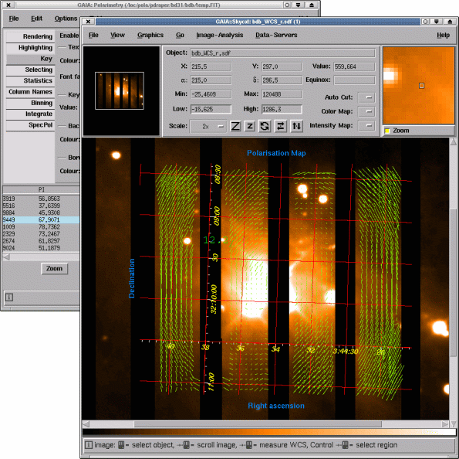Screen dimensions: 459x459
Task: Click the small z zoom-out icon
Action: point(250,126)
